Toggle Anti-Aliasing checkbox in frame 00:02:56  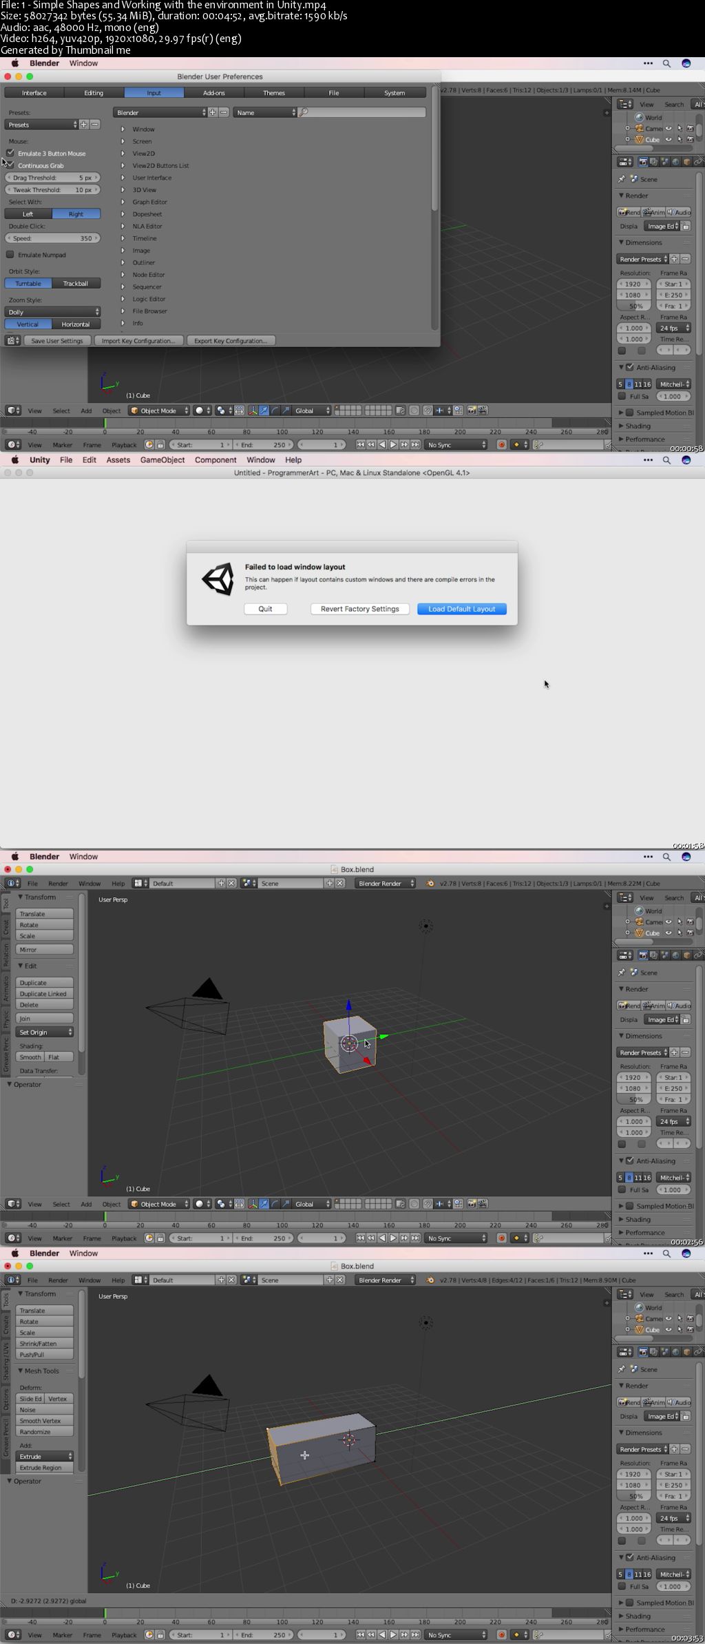click(629, 1161)
